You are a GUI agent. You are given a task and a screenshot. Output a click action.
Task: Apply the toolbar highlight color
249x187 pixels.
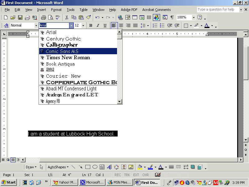pyautogui.click(x=196, y=26)
